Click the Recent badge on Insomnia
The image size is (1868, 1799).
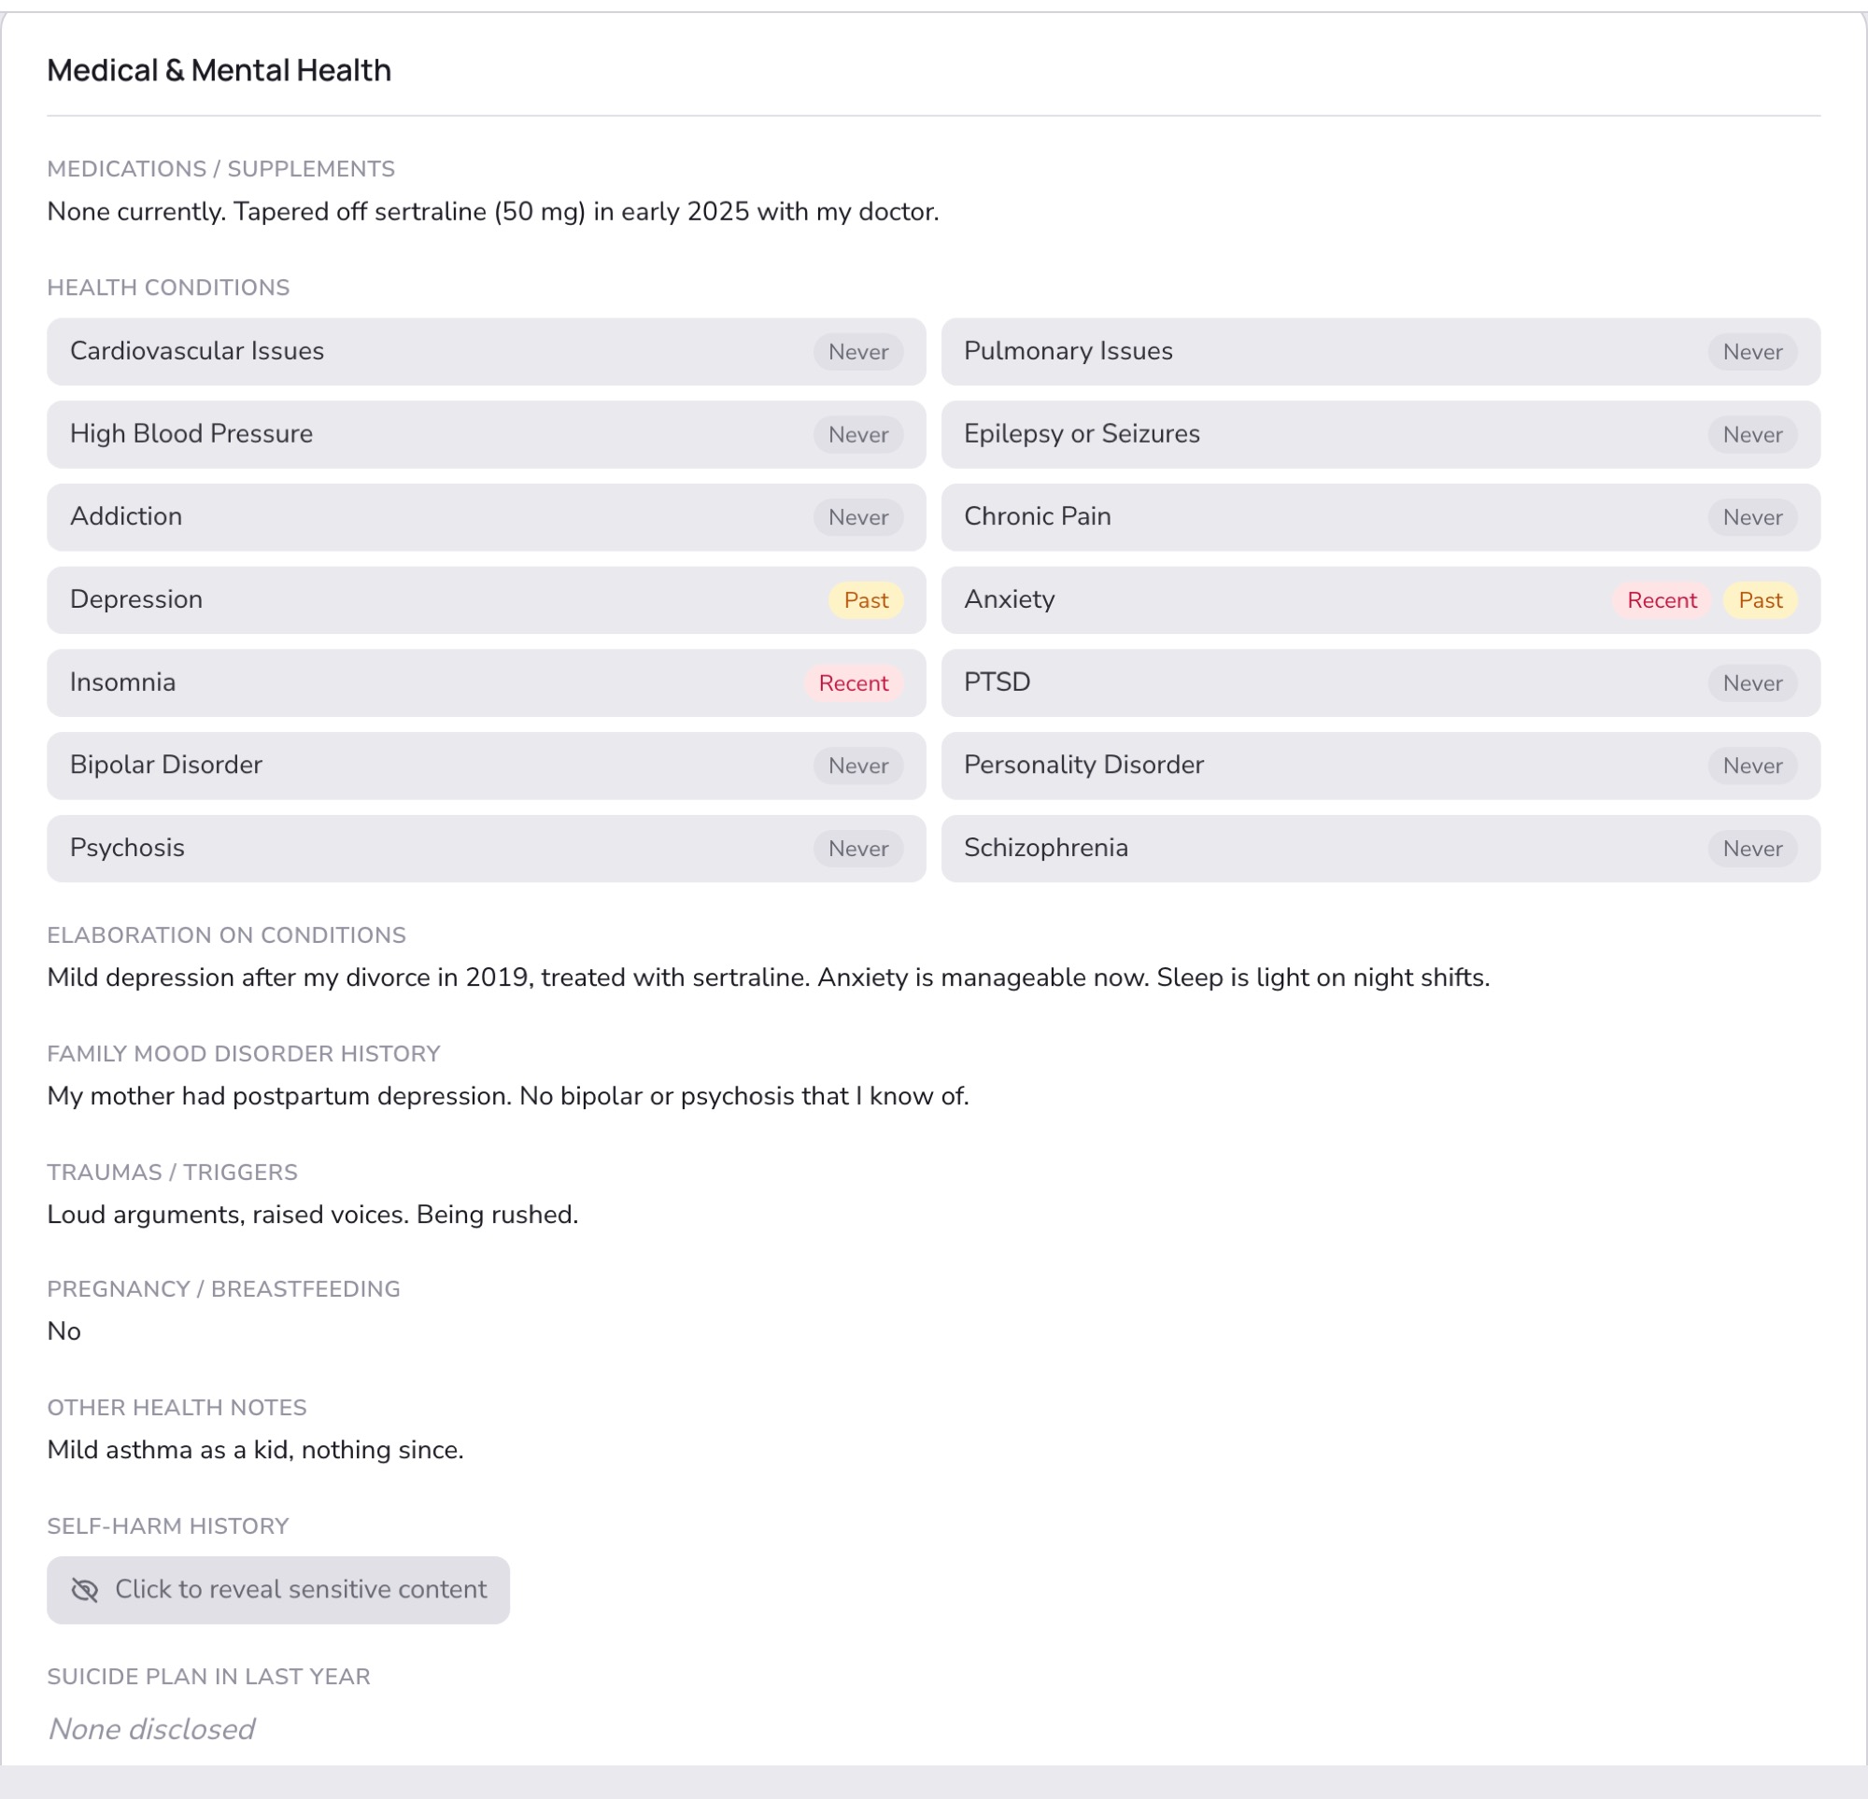tap(853, 683)
